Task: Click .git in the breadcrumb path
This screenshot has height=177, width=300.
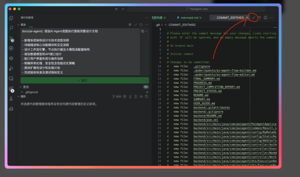Action: click(157, 25)
